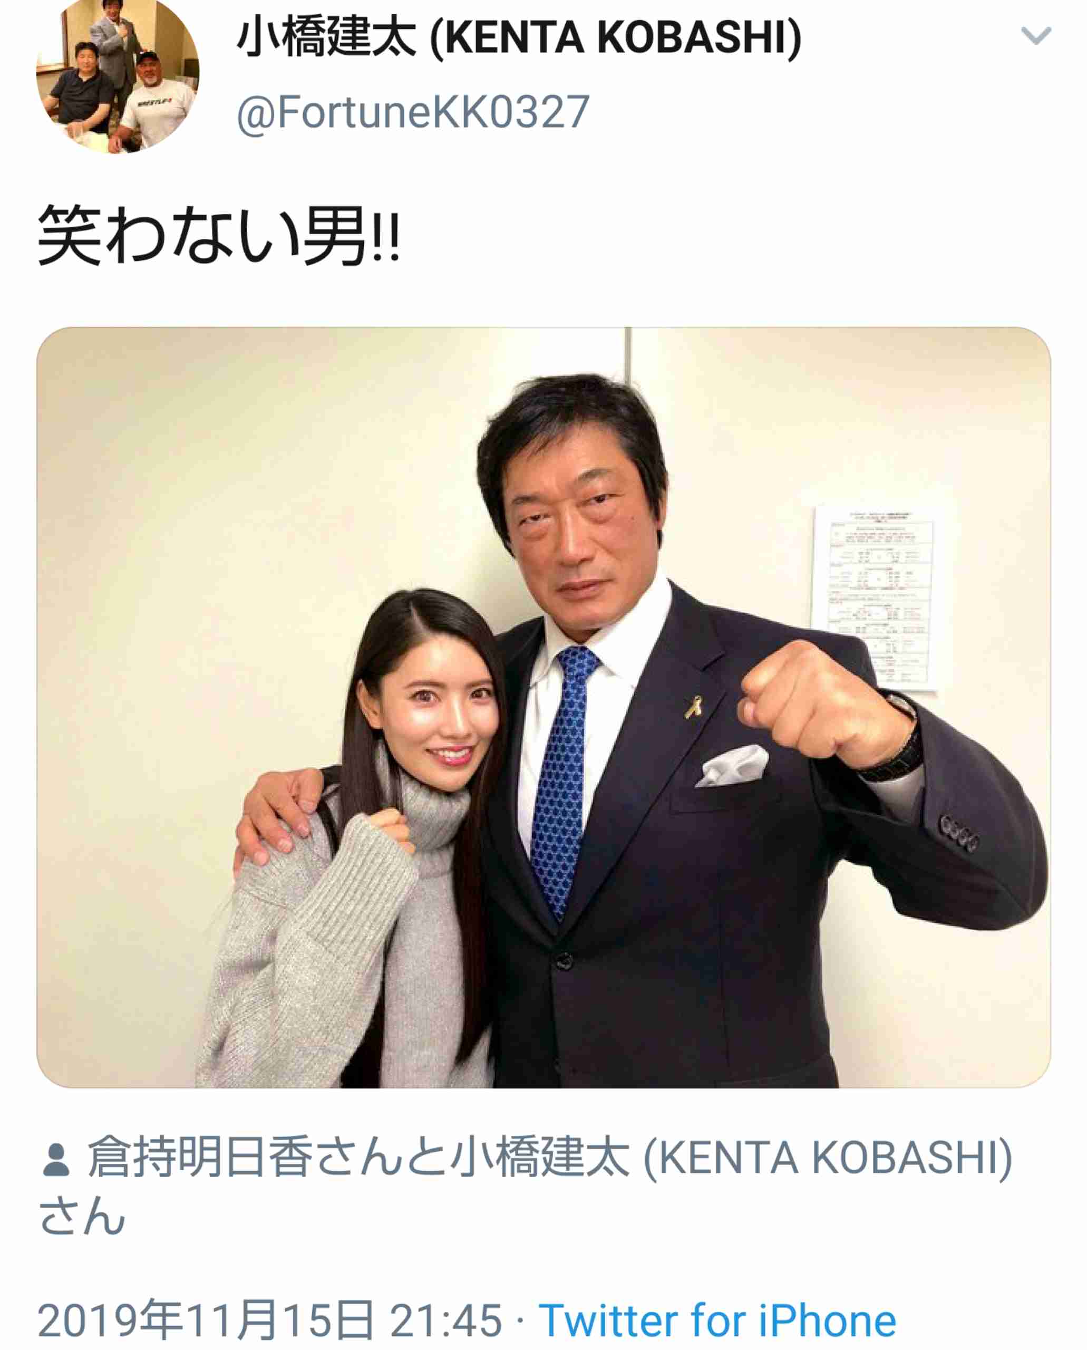1087x1350 pixels.
Task: Open the 小橋建太 (KENTA KOBASHI) display name
Action: pos(519,37)
